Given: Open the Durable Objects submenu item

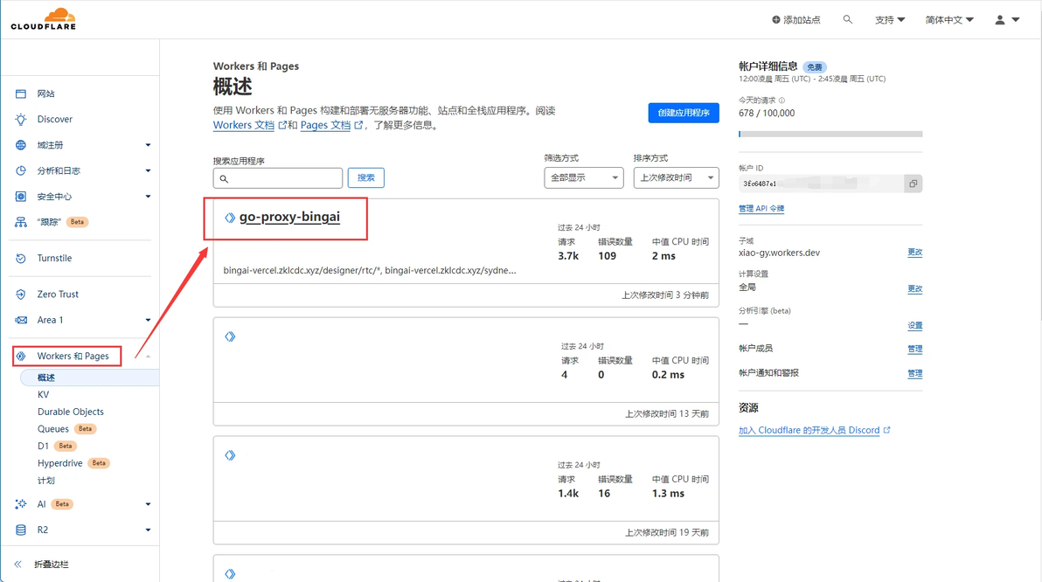Looking at the screenshot, I should (71, 412).
